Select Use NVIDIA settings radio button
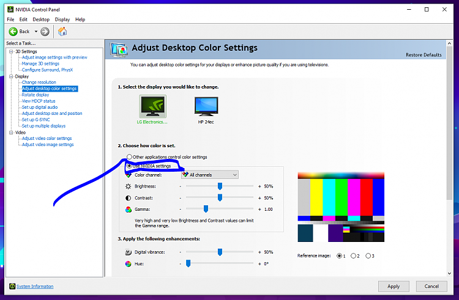 pos(129,166)
